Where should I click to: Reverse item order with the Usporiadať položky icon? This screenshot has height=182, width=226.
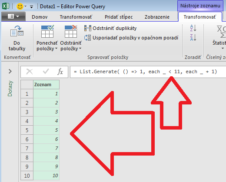click(x=88, y=38)
